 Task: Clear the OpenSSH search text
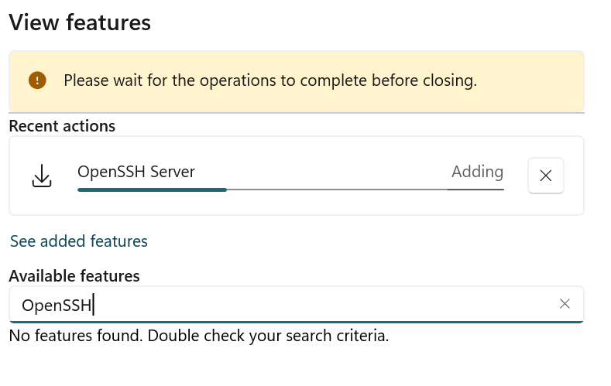point(565,304)
